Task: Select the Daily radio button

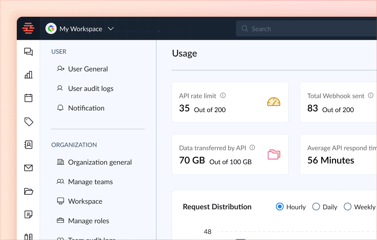Action: click(316, 207)
